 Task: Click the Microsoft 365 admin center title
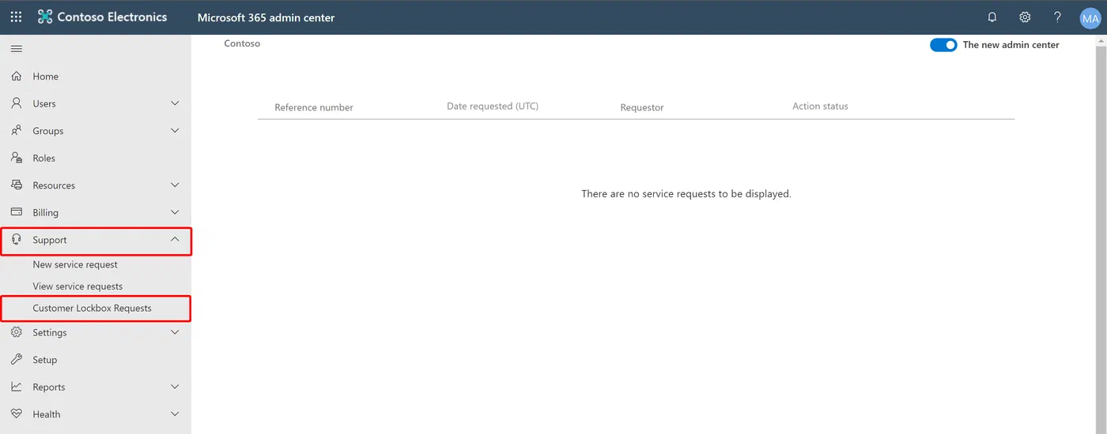[266, 17]
